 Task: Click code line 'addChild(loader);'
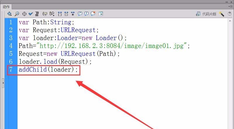[48, 70]
